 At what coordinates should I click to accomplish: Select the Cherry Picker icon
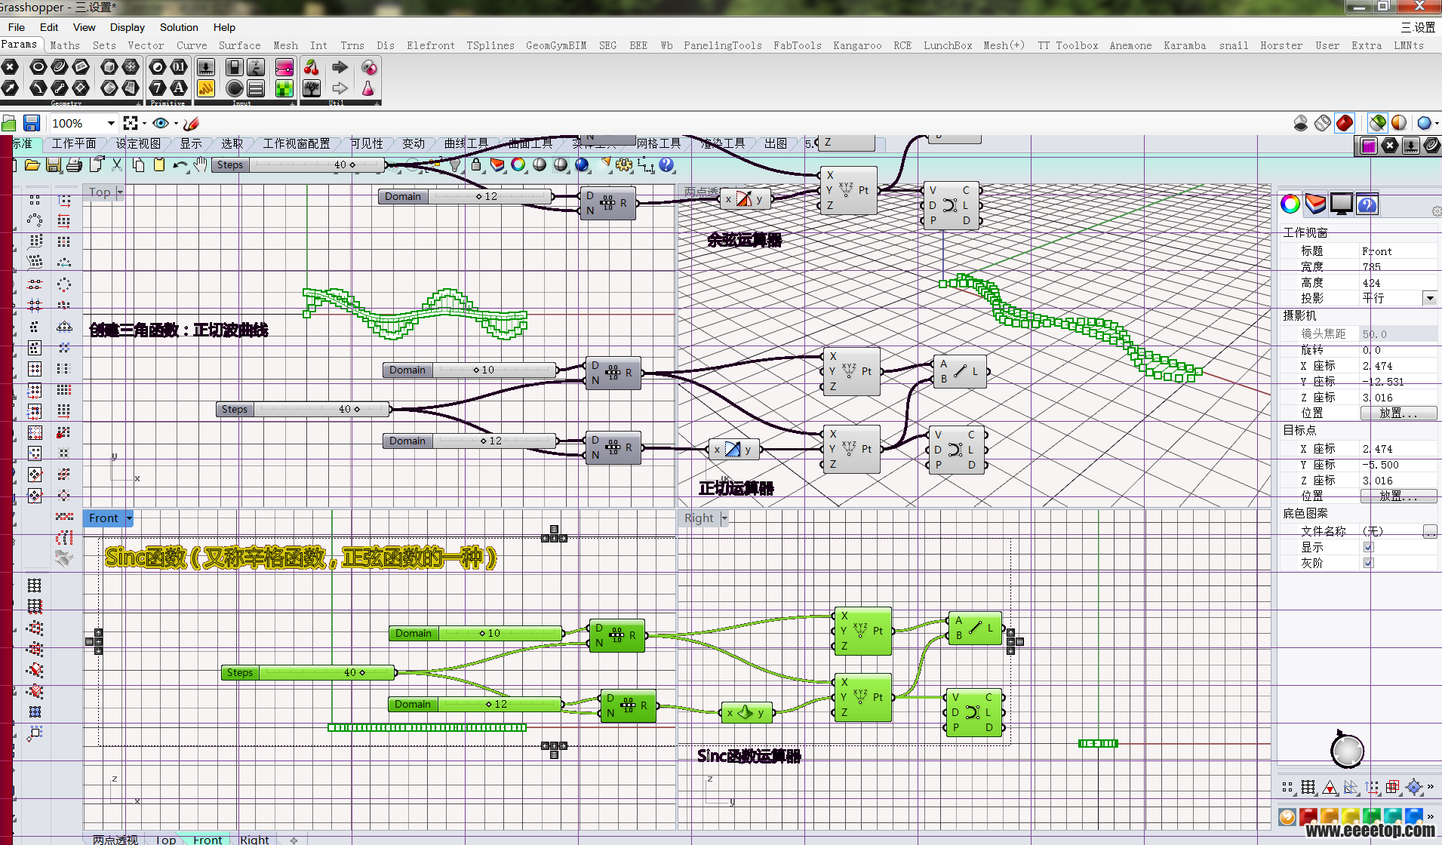(x=312, y=67)
